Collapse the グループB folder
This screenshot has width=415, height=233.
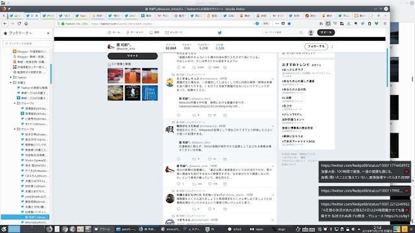15,129
